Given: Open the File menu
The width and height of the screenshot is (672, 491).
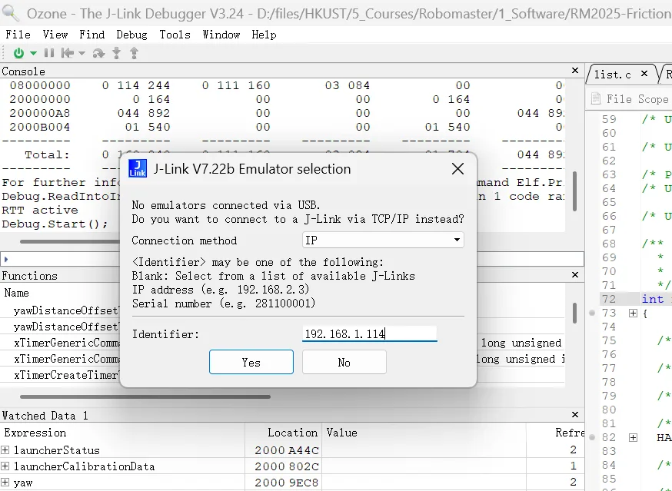Looking at the screenshot, I should (x=18, y=35).
